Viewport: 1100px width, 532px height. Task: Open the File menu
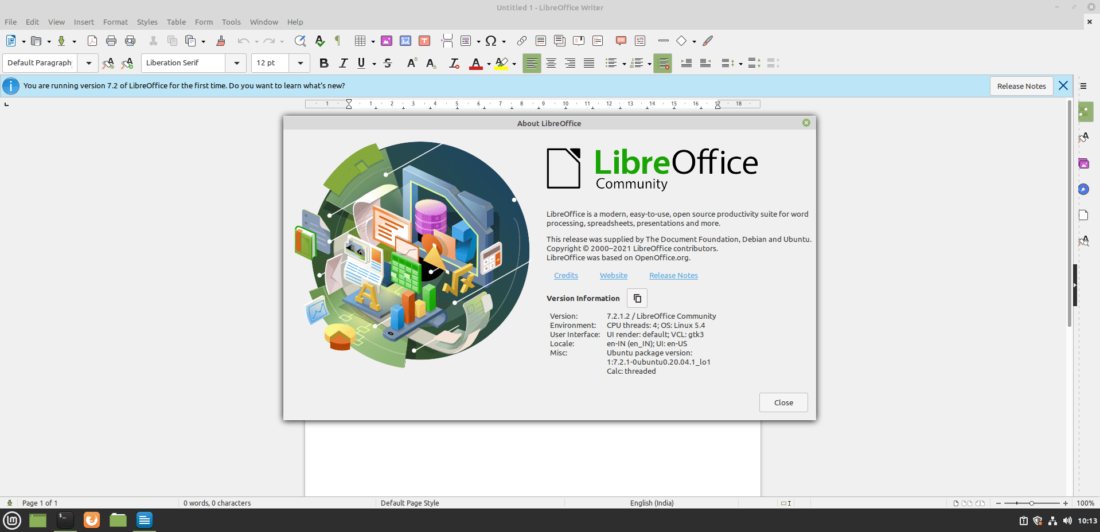pyautogui.click(x=11, y=22)
